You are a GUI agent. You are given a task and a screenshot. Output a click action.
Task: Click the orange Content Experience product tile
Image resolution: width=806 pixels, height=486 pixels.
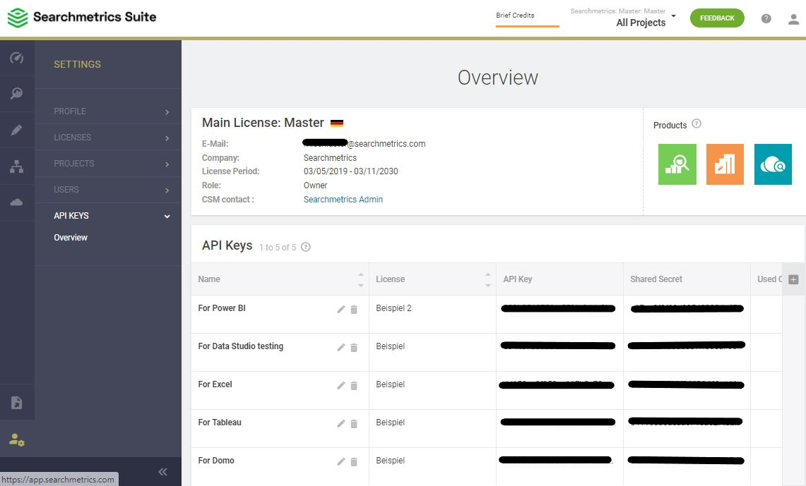click(725, 164)
